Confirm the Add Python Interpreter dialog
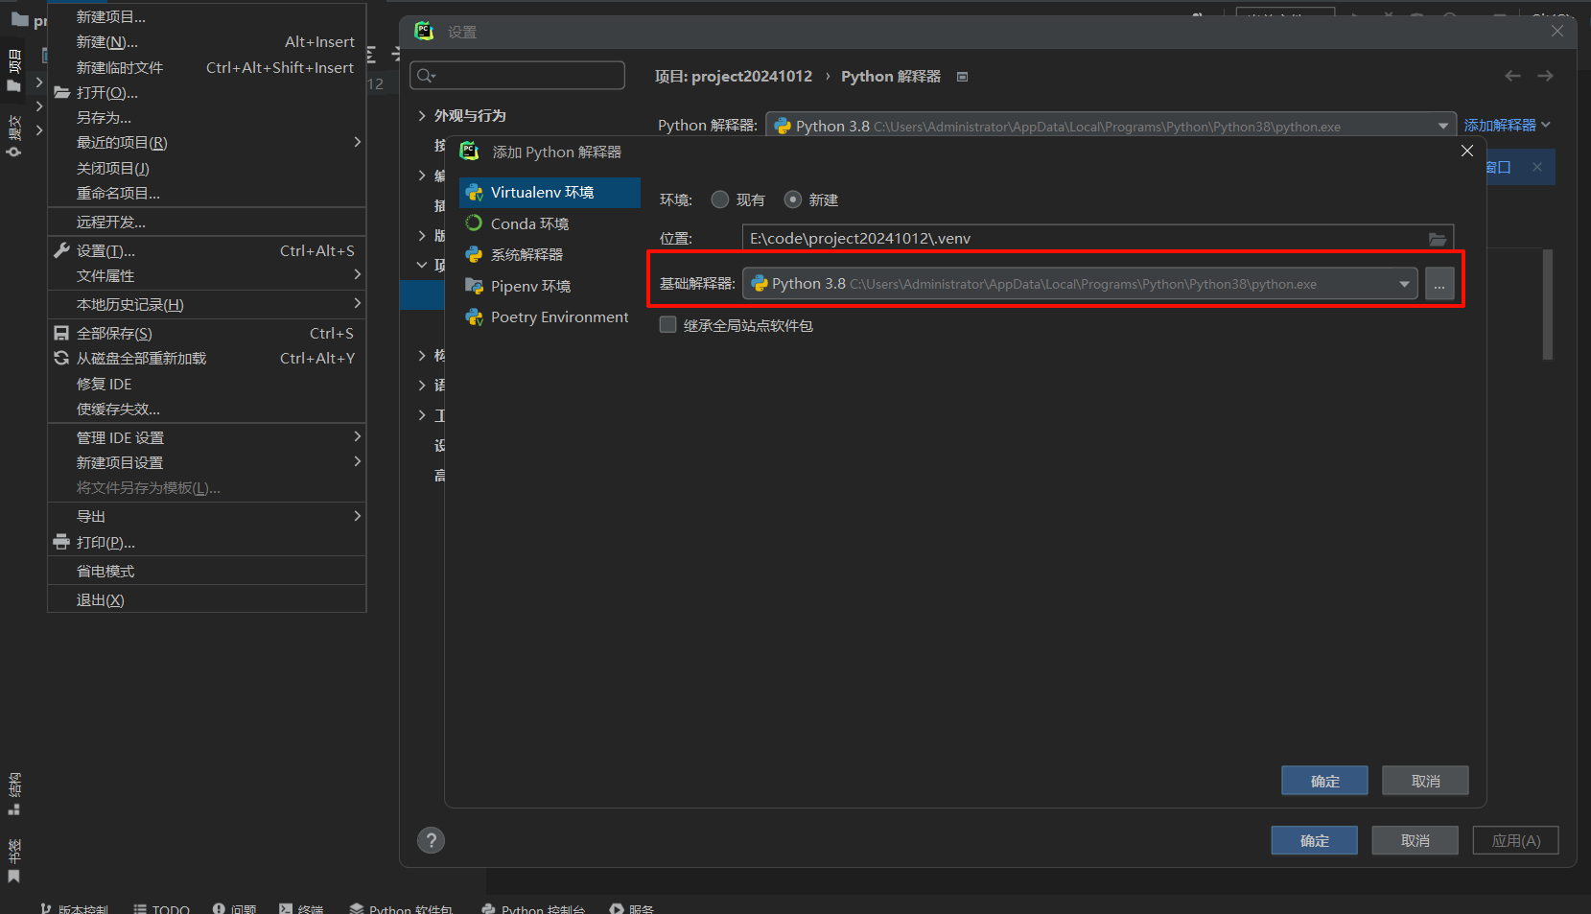This screenshot has width=1591, height=914. tap(1324, 781)
